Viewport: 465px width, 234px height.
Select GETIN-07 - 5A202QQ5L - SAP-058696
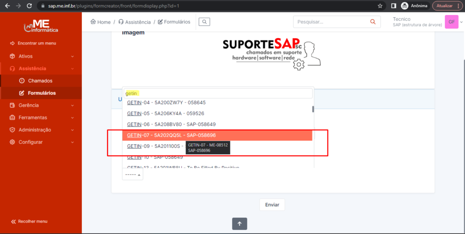[x=217, y=135]
